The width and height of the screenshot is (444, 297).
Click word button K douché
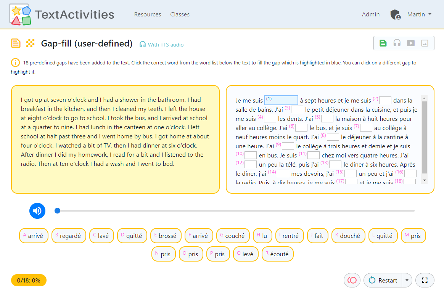348,236
